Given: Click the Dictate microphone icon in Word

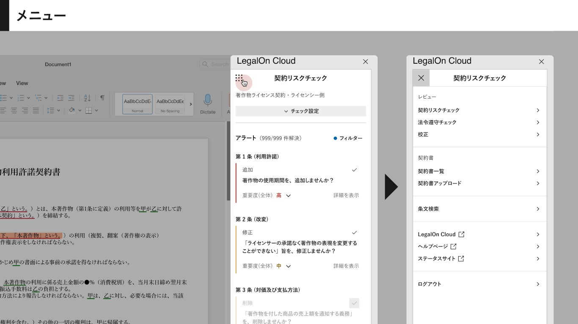Looking at the screenshot, I should pyautogui.click(x=207, y=100).
